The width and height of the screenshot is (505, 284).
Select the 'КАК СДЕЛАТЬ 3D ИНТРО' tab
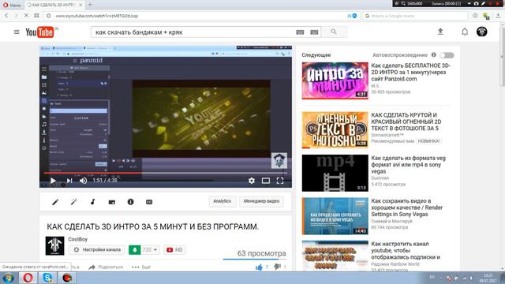pyautogui.click(x=54, y=5)
